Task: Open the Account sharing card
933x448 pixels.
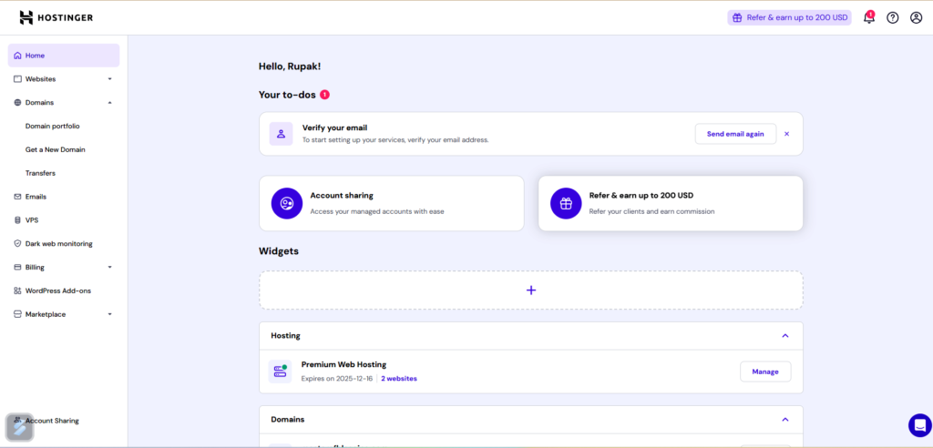Action: pos(392,203)
